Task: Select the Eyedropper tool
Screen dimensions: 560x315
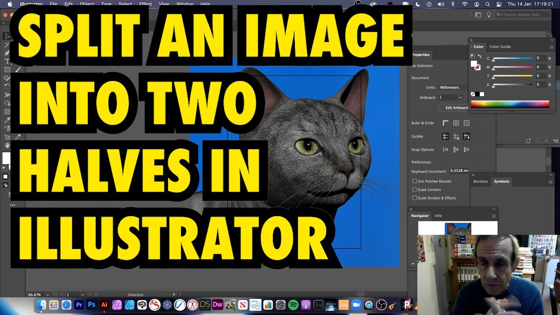Action: tap(7, 120)
